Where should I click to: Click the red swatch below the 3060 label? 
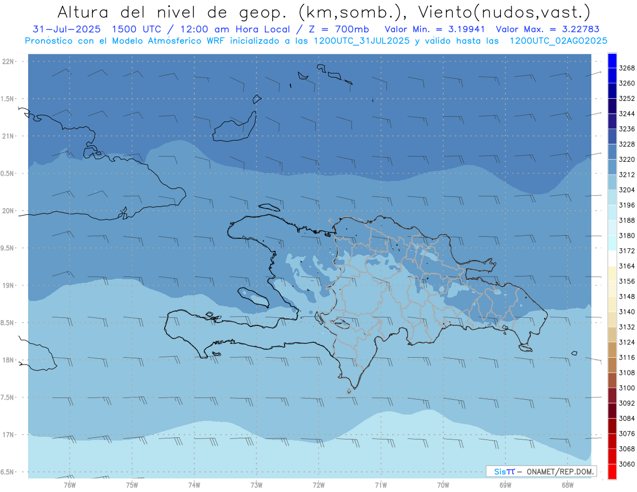[612, 471]
